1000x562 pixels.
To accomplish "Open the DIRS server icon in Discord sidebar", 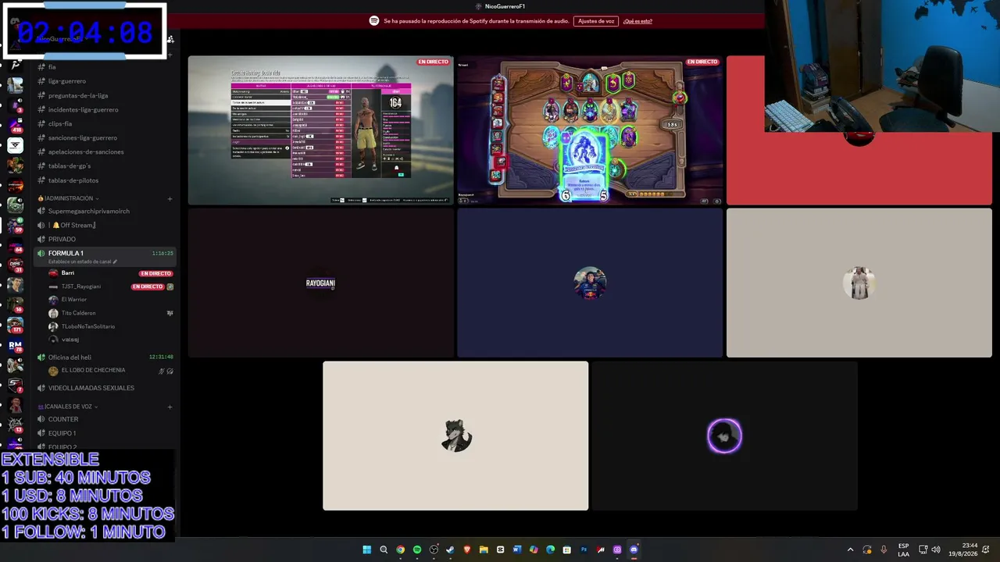I will pos(15,265).
